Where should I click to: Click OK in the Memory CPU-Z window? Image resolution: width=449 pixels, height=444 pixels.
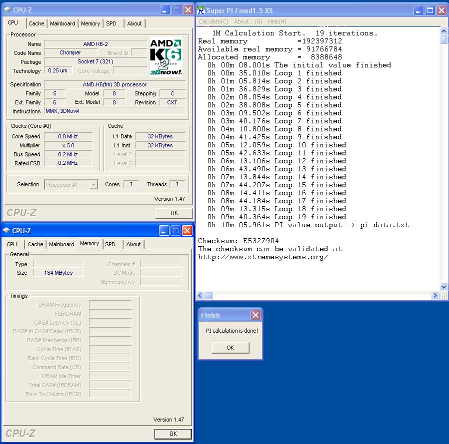[173, 434]
